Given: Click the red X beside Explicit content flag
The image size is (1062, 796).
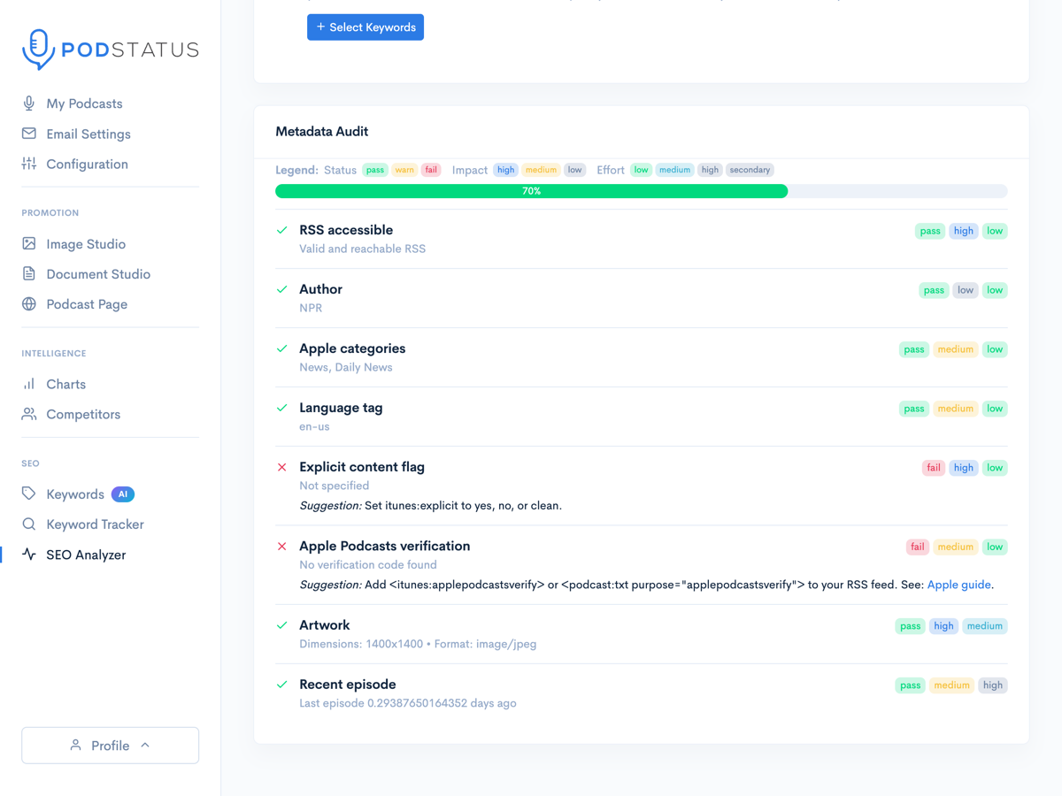Looking at the screenshot, I should pos(282,467).
